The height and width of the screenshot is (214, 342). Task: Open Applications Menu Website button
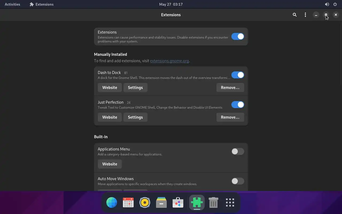pos(110,164)
